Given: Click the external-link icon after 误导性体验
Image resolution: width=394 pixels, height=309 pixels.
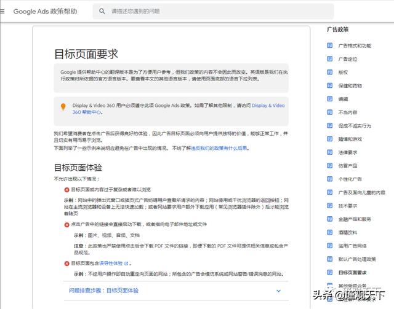Looking at the screenshot, I should click(126, 264).
